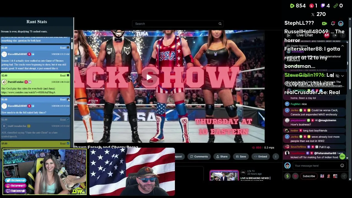Viewport: 352px width, 198px height.
Task: Open LFA TV live & breaking news thumbnail
Action: [x=224, y=175]
